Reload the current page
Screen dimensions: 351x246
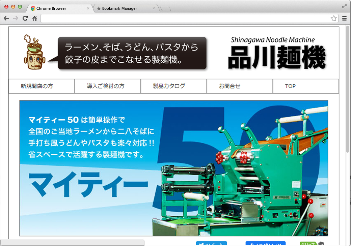pos(25,18)
